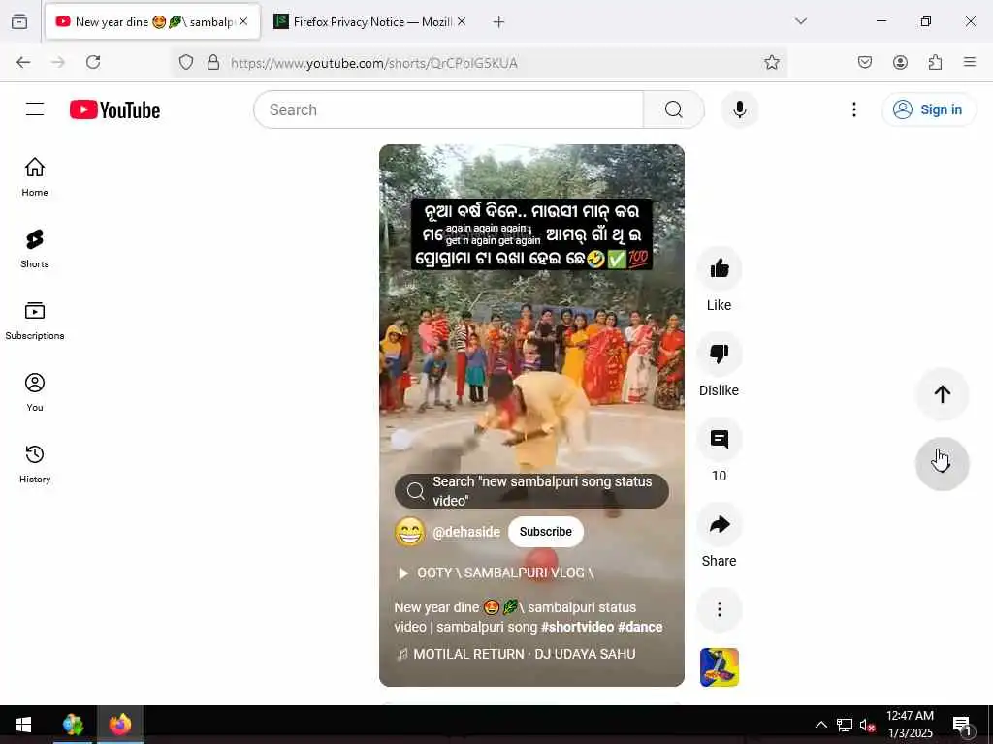Save page to Pocket

click(864, 62)
